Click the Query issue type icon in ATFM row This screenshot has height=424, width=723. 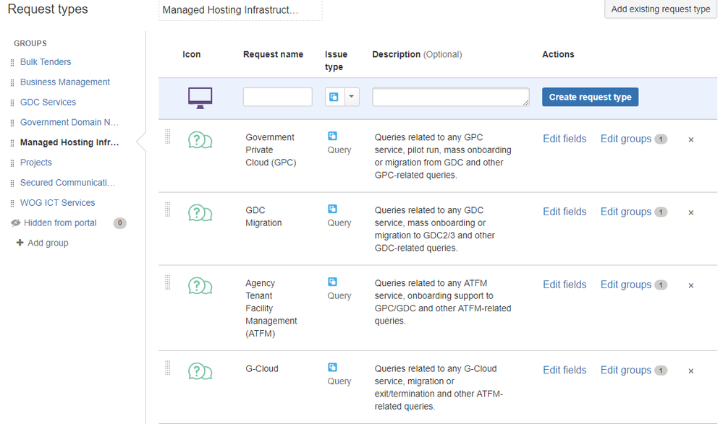pyautogui.click(x=332, y=282)
